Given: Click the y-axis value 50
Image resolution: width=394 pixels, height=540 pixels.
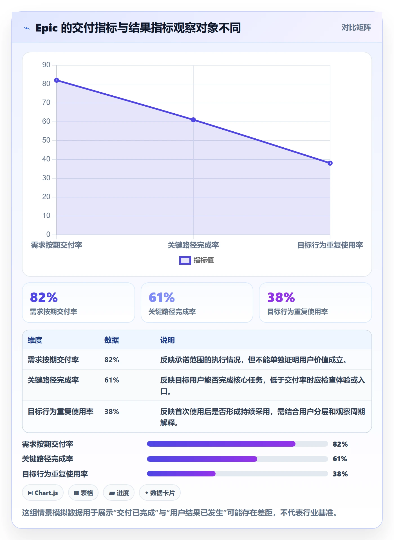Looking at the screenshot, I should 46,140.
